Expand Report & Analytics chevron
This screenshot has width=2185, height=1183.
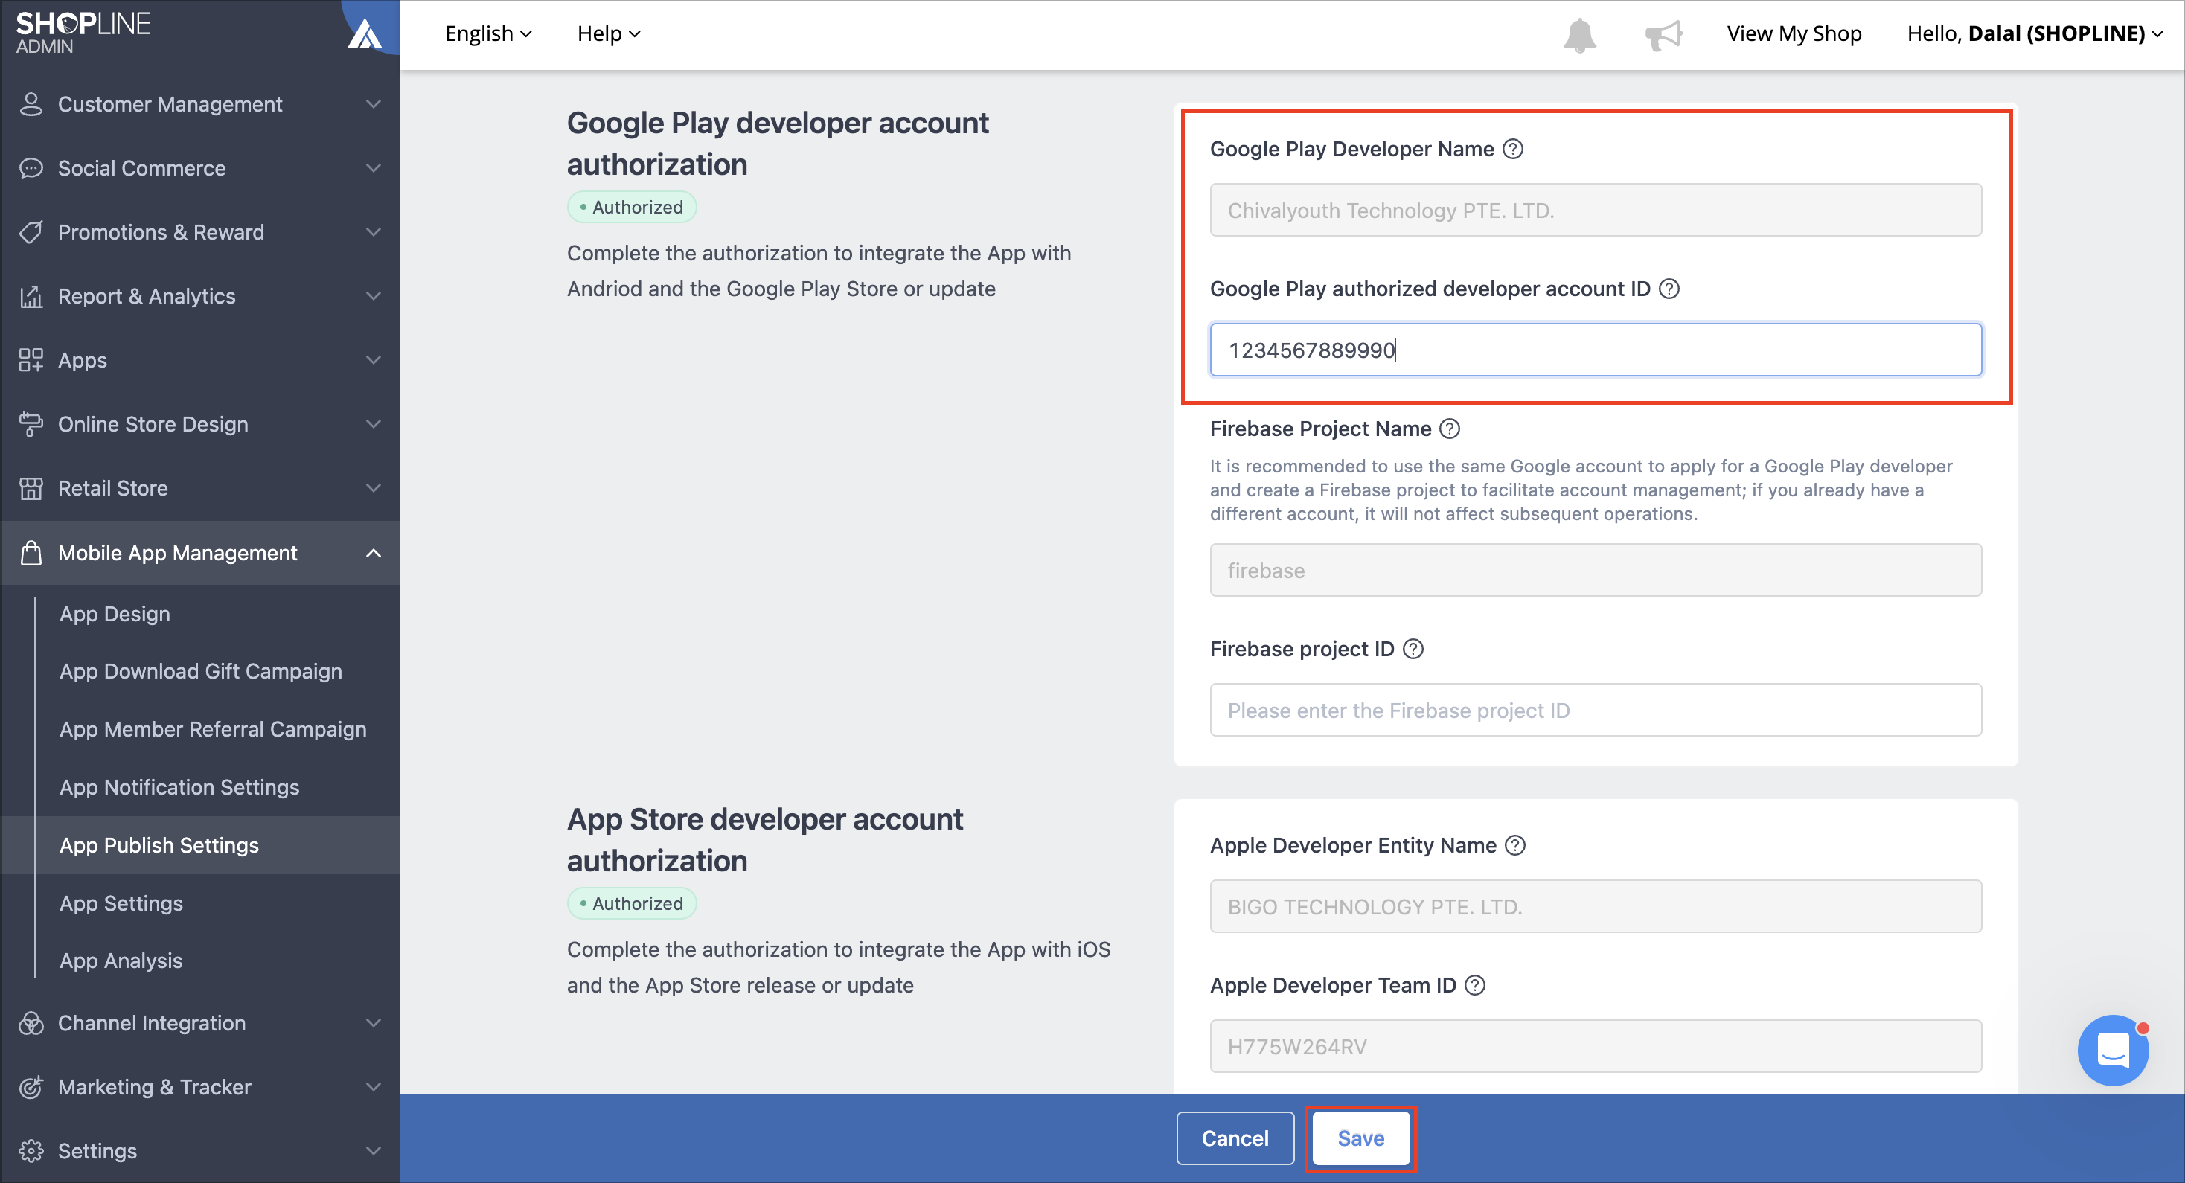(x=373, y=296)
